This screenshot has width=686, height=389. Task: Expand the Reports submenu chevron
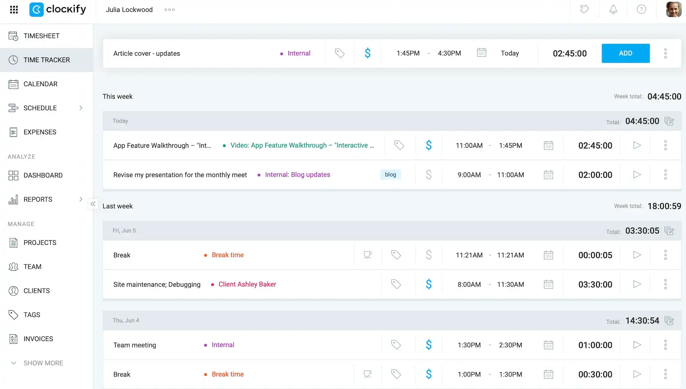coord(81,199)
